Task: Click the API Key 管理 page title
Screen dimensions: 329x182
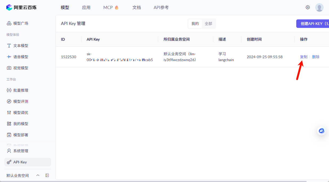Action: tap(73, 24)
